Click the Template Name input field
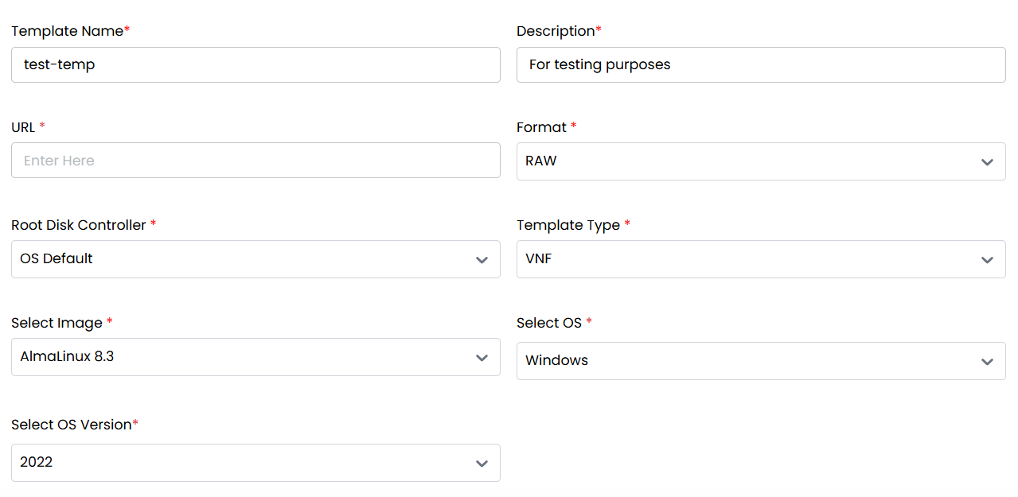The height and width of the screenshot is (497, 1018). [255, 64]
